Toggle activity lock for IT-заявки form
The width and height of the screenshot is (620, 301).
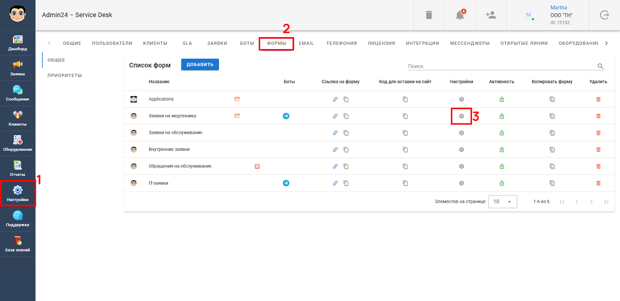501,183
